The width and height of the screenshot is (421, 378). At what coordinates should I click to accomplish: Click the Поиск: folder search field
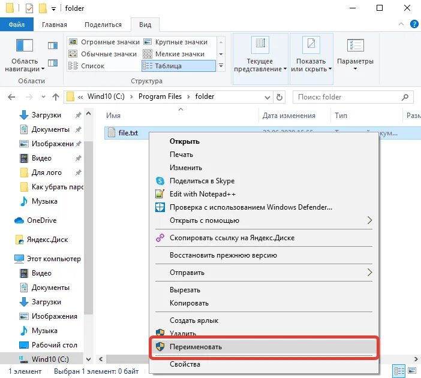click(353, 97)
